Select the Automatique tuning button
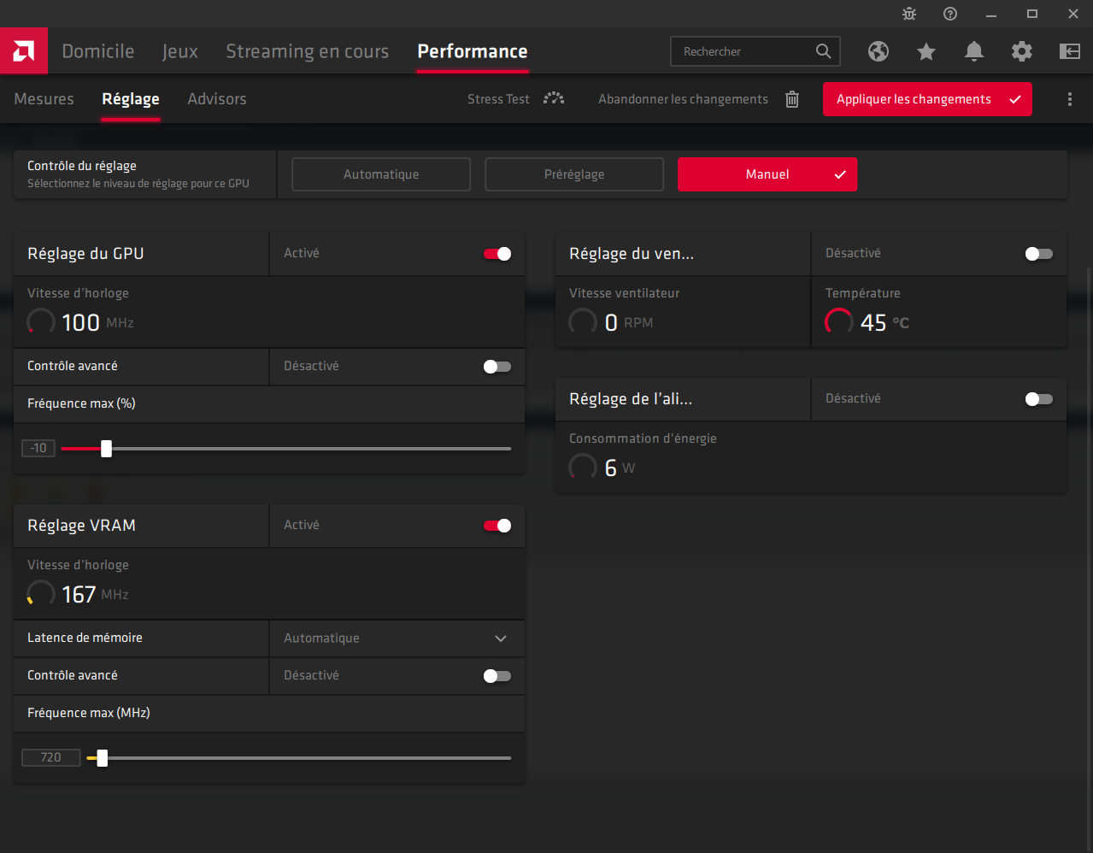Image resolution: width=1093 pixels, height=853 pixels. tap(381, 174)
